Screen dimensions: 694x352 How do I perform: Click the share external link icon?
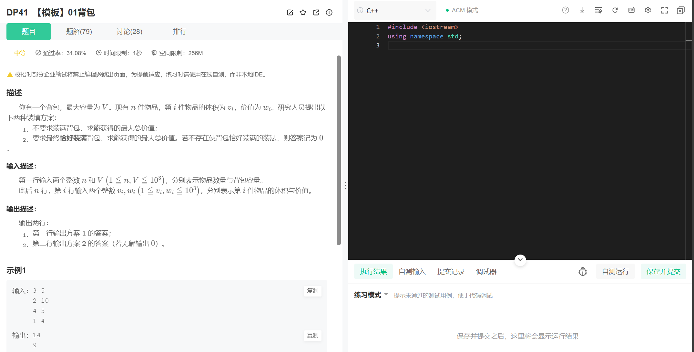(316, 13)
